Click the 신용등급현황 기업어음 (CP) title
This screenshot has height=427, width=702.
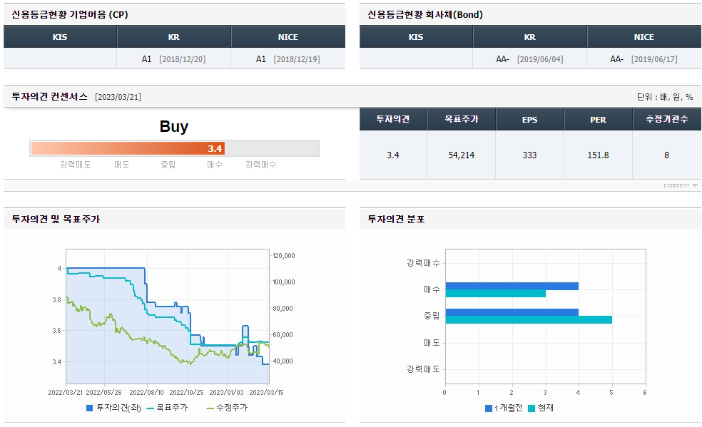(x=70, y=14)
